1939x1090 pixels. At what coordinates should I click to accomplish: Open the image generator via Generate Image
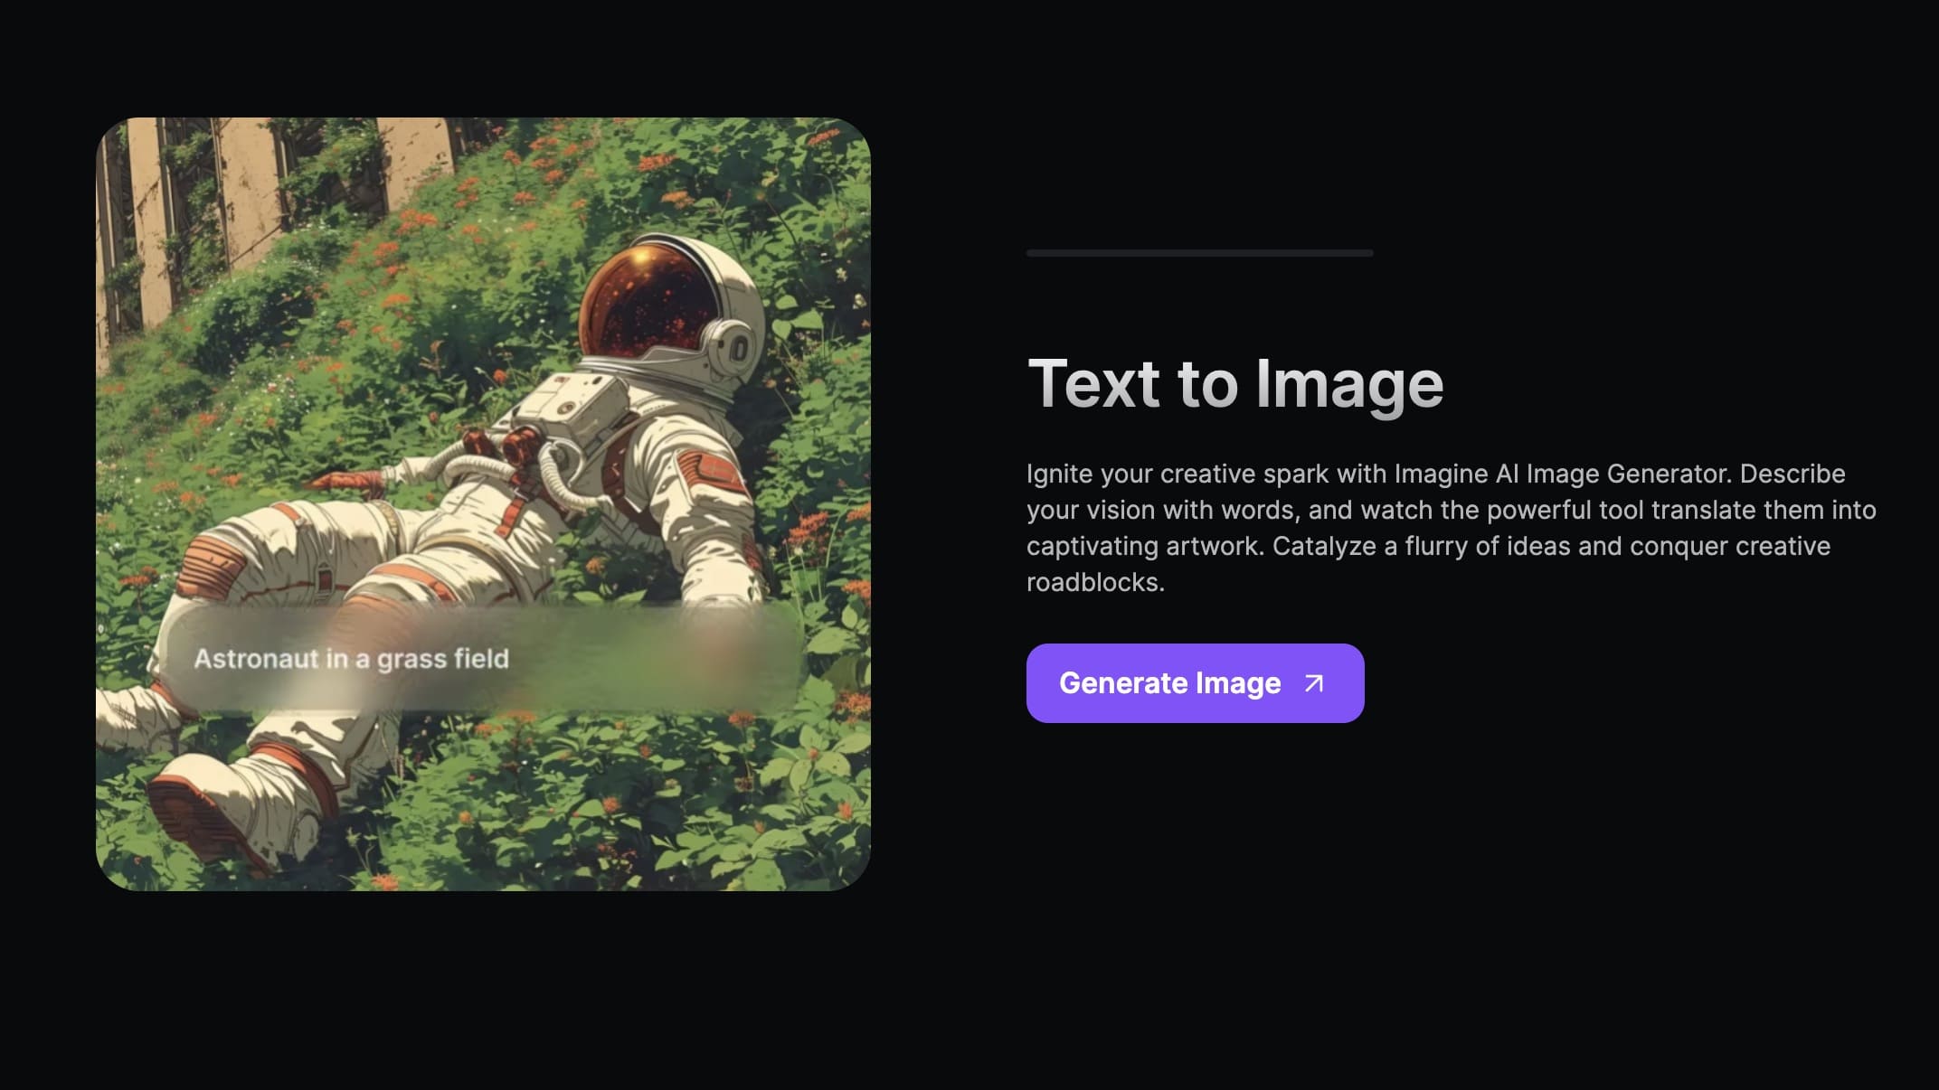[1194, 683]
